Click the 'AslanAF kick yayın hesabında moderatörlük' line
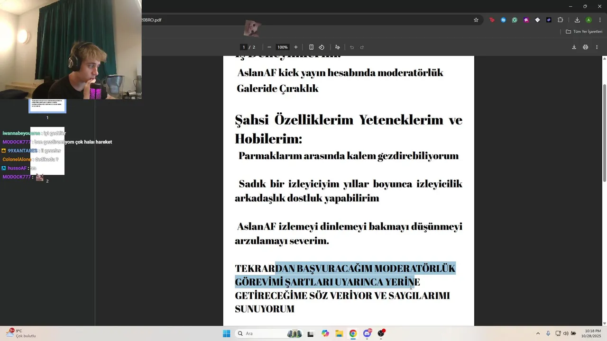This screenshot has width=607, height=341. pos(340,73)
